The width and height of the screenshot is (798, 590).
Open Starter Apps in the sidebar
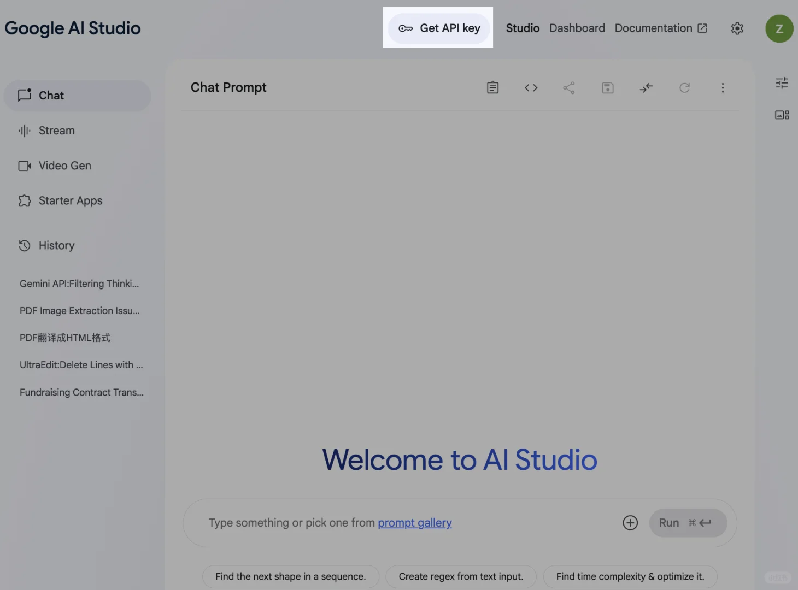[x=77, y=200]
